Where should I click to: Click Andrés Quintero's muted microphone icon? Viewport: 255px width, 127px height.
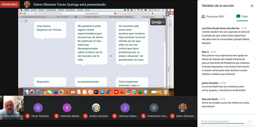[85, 116]
